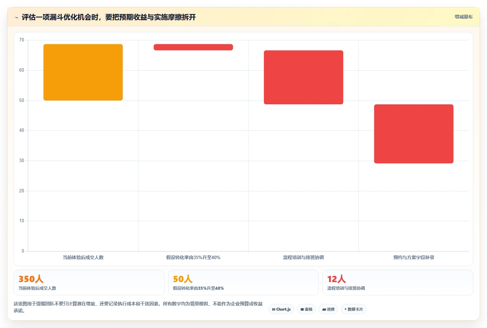Click y-axis tick value 30
The image size is (487, 328).
tap(22, 161)
